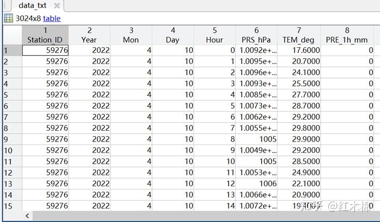Click Station_ID cell 59276 in row 7
This screenshot has width=380, height=222.
(x=45, y=117)
